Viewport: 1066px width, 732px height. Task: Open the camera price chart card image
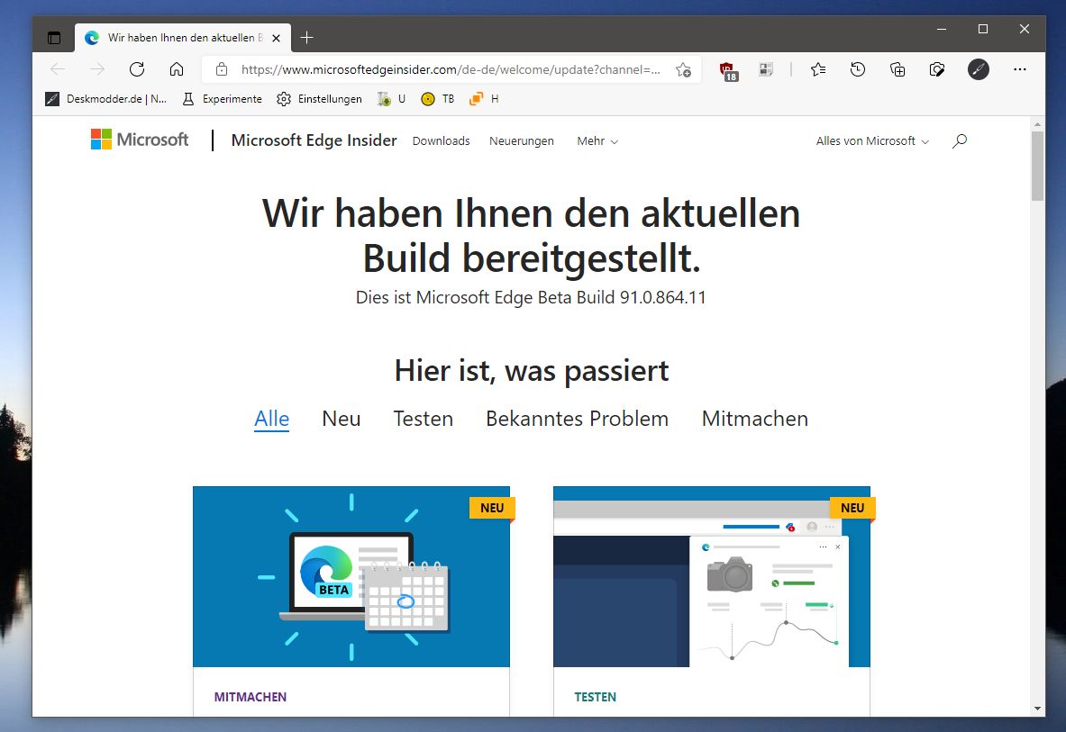pyautogui.click(x=712, y=576)
